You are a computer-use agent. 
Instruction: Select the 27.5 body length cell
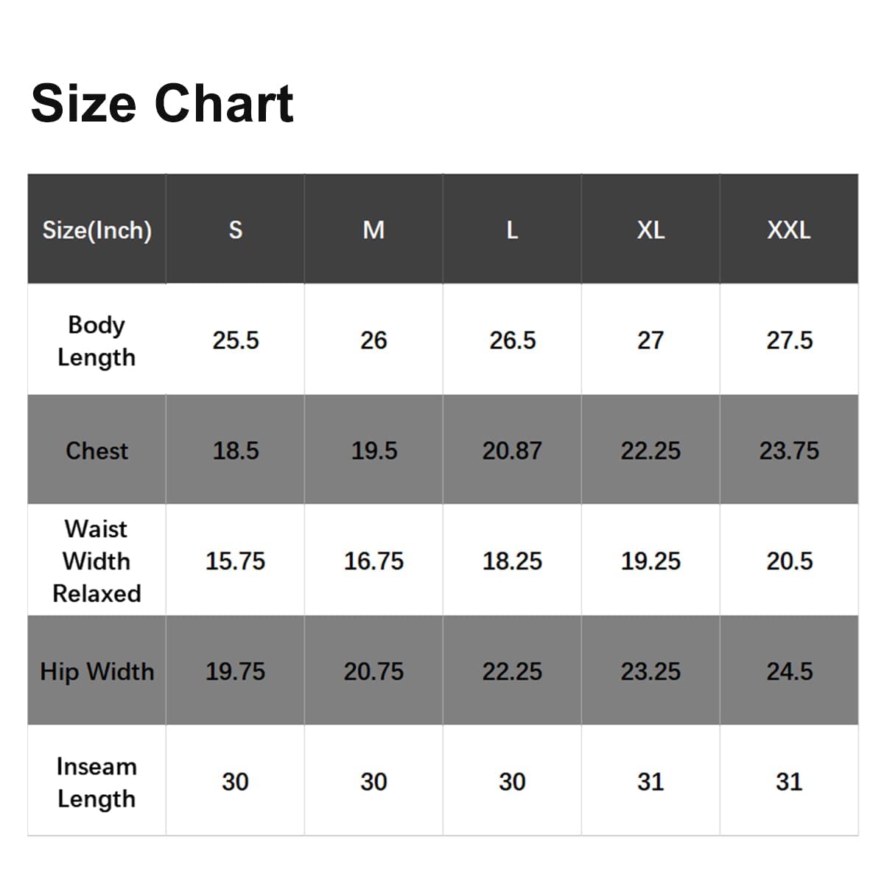tap(789, 340)
